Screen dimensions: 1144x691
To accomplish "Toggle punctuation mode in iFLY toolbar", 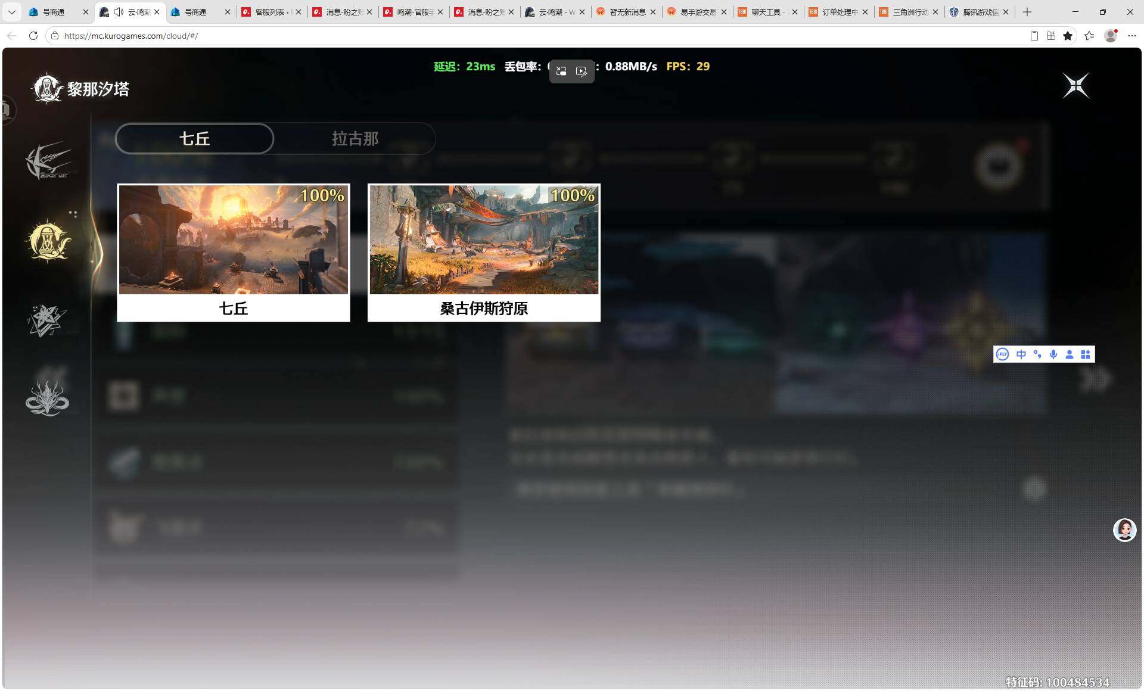I will point(1037,354).
